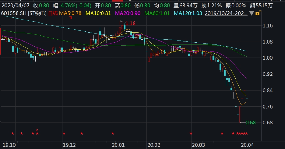Screen dimensions: 285x149
Task: Click the star marker above the 20.03 label
Action: coord(191,133)
